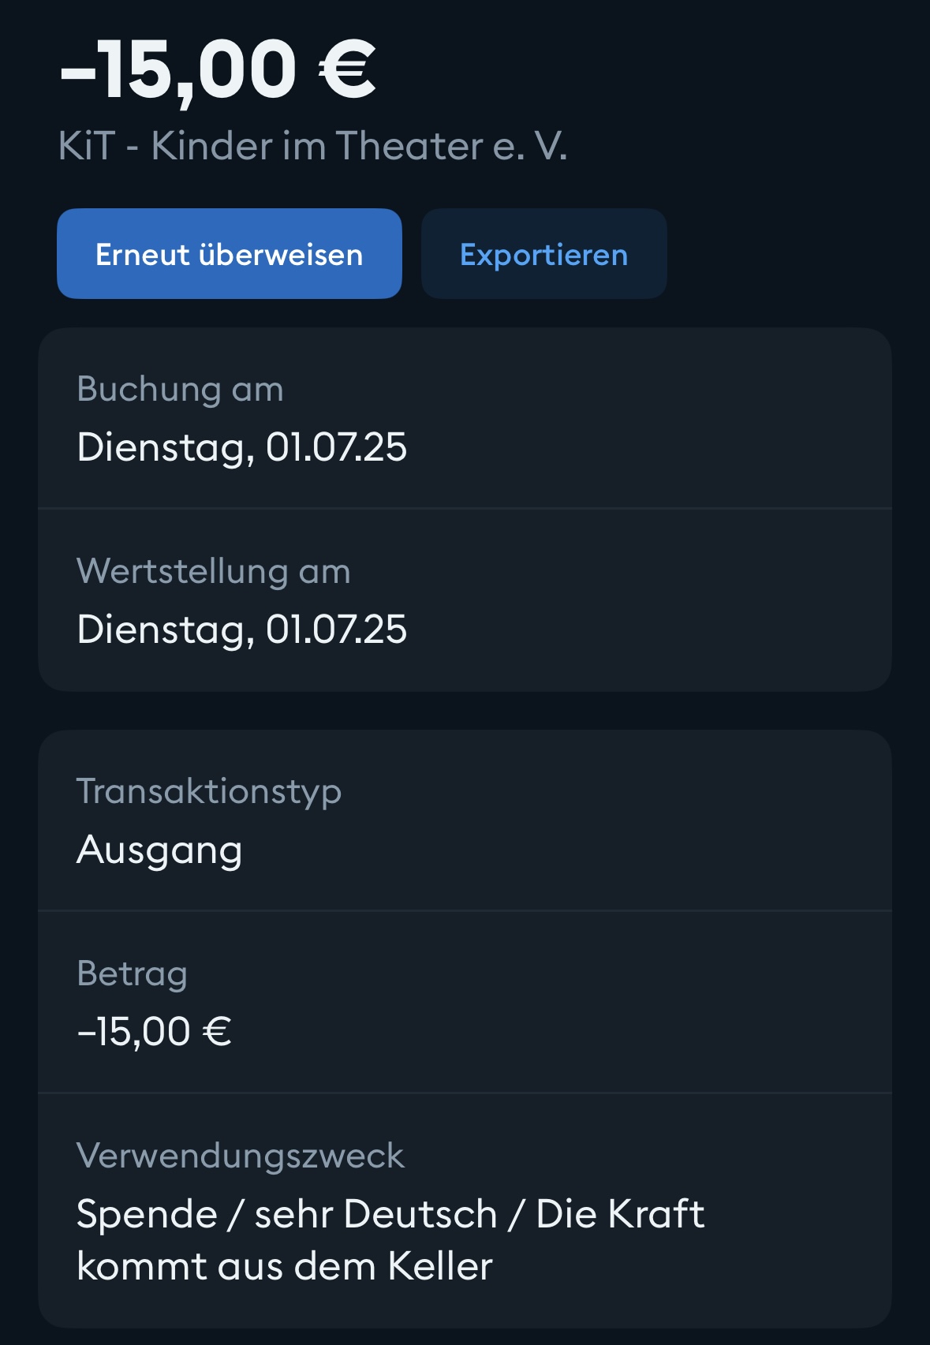Tap the Erneut überweisen button
Viewport: 930px width, 1345px height.
tap(229, 254)
